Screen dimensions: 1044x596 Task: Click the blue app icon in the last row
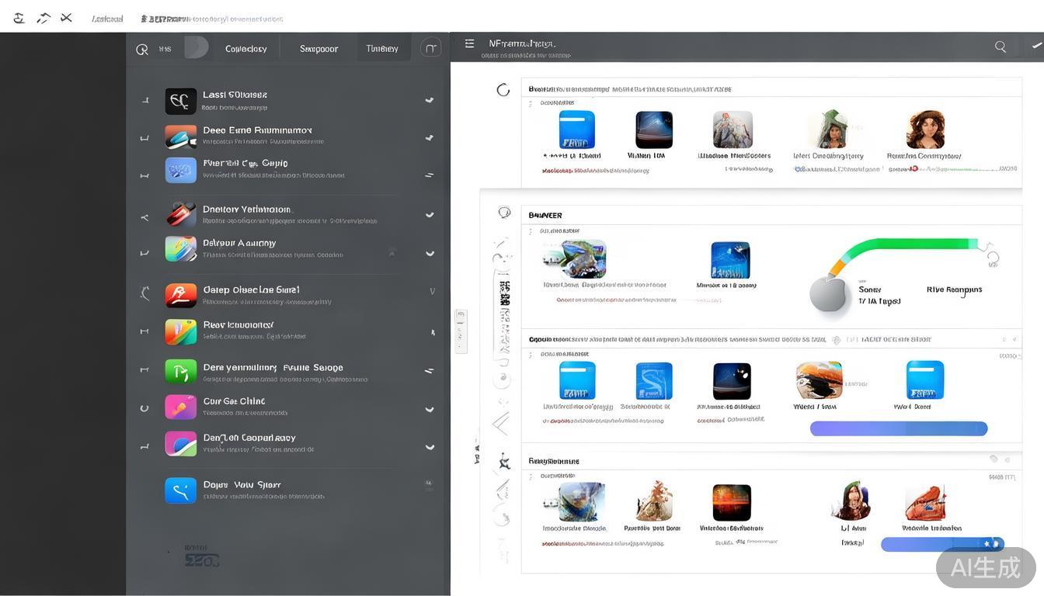pos(180,490)
